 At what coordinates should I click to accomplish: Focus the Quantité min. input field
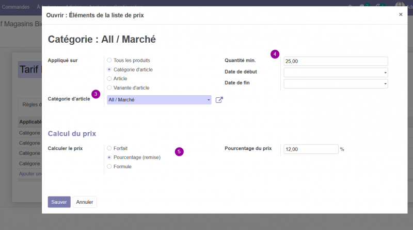point(336,61)
